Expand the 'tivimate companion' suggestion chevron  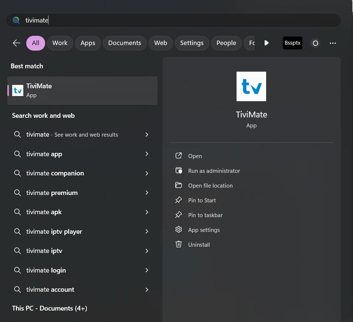click(x=147, y=173)
